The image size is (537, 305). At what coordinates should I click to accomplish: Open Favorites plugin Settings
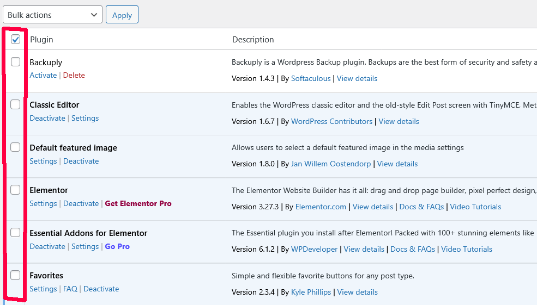click(x=43, y=289)
